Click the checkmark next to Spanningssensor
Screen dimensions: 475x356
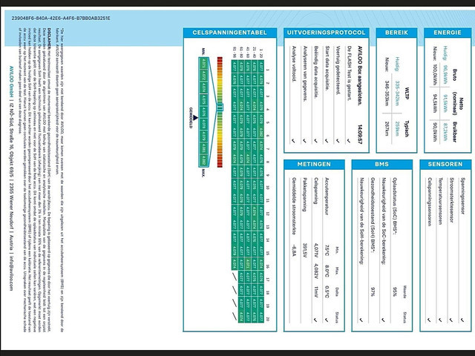464,318
